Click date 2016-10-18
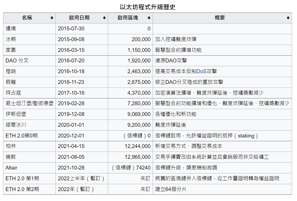 [x=71, y=72]
